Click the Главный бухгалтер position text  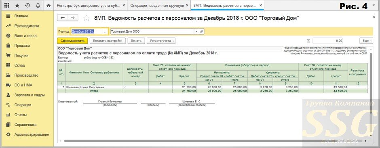(x=110, y=102)
